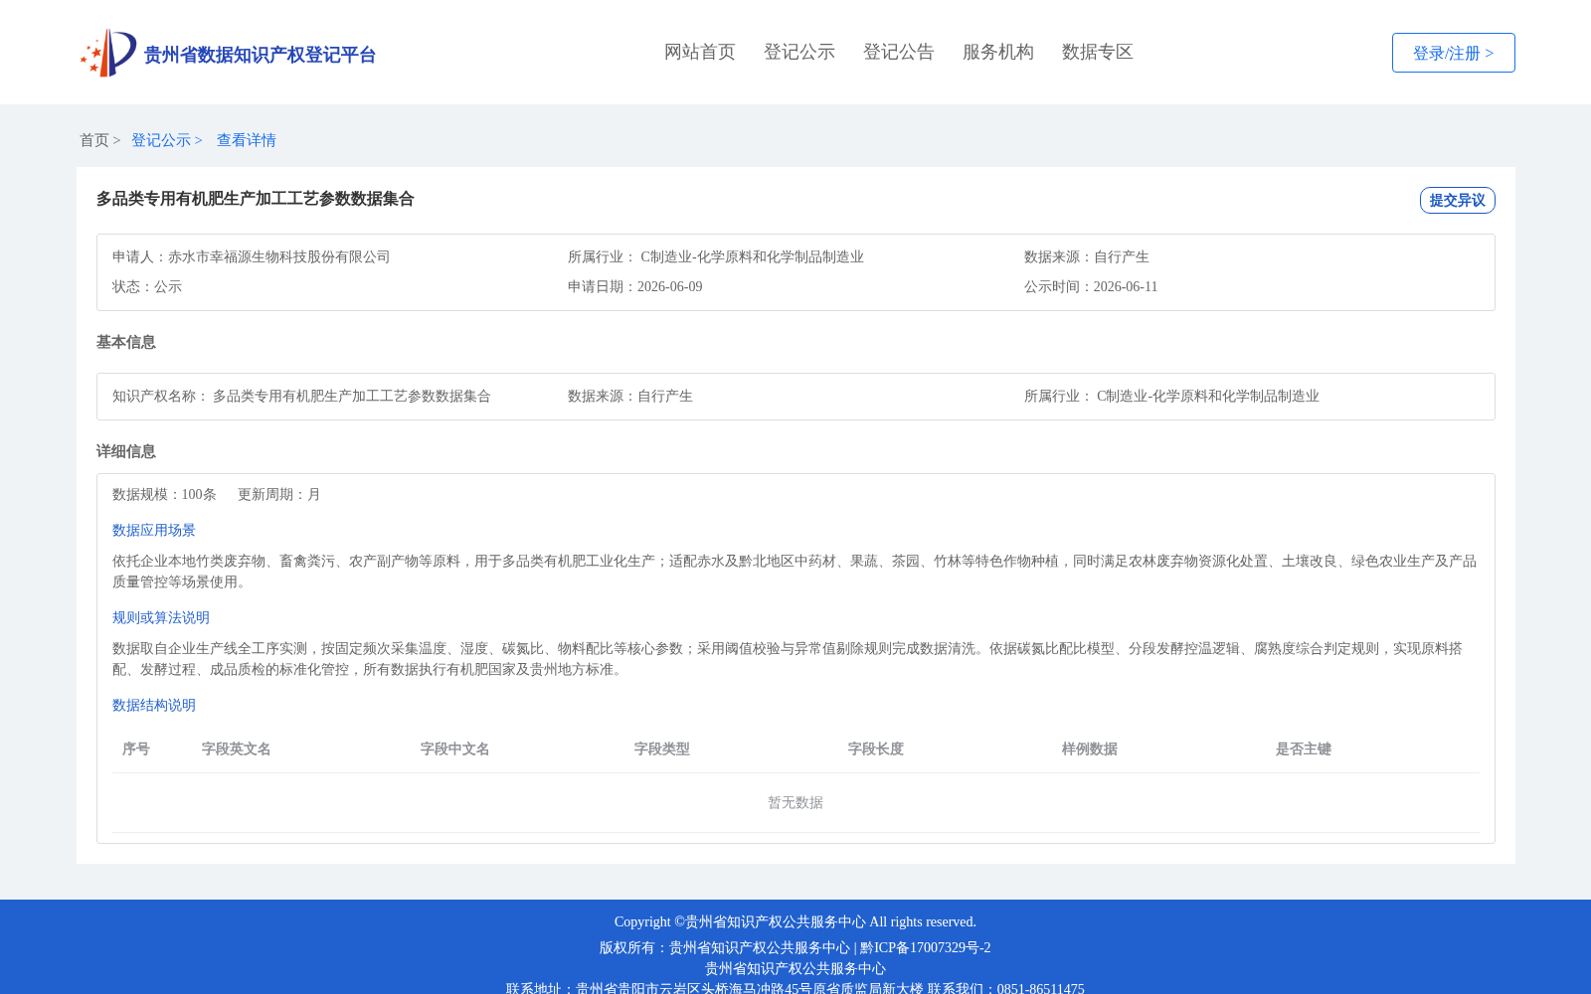Screen dimensions: 1591x994
Task: Click 更新周期：月 text
Action: 279,494
